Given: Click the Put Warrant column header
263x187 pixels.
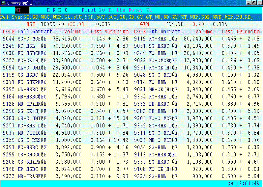Looking at the screenshot, I should (164, 32).
